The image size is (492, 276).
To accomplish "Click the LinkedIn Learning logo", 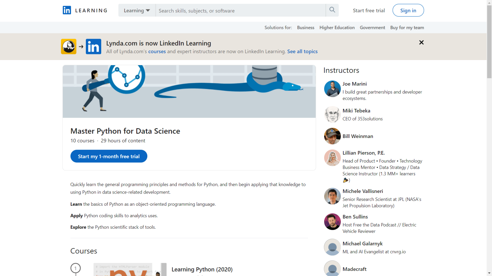I will coord(85,10).
